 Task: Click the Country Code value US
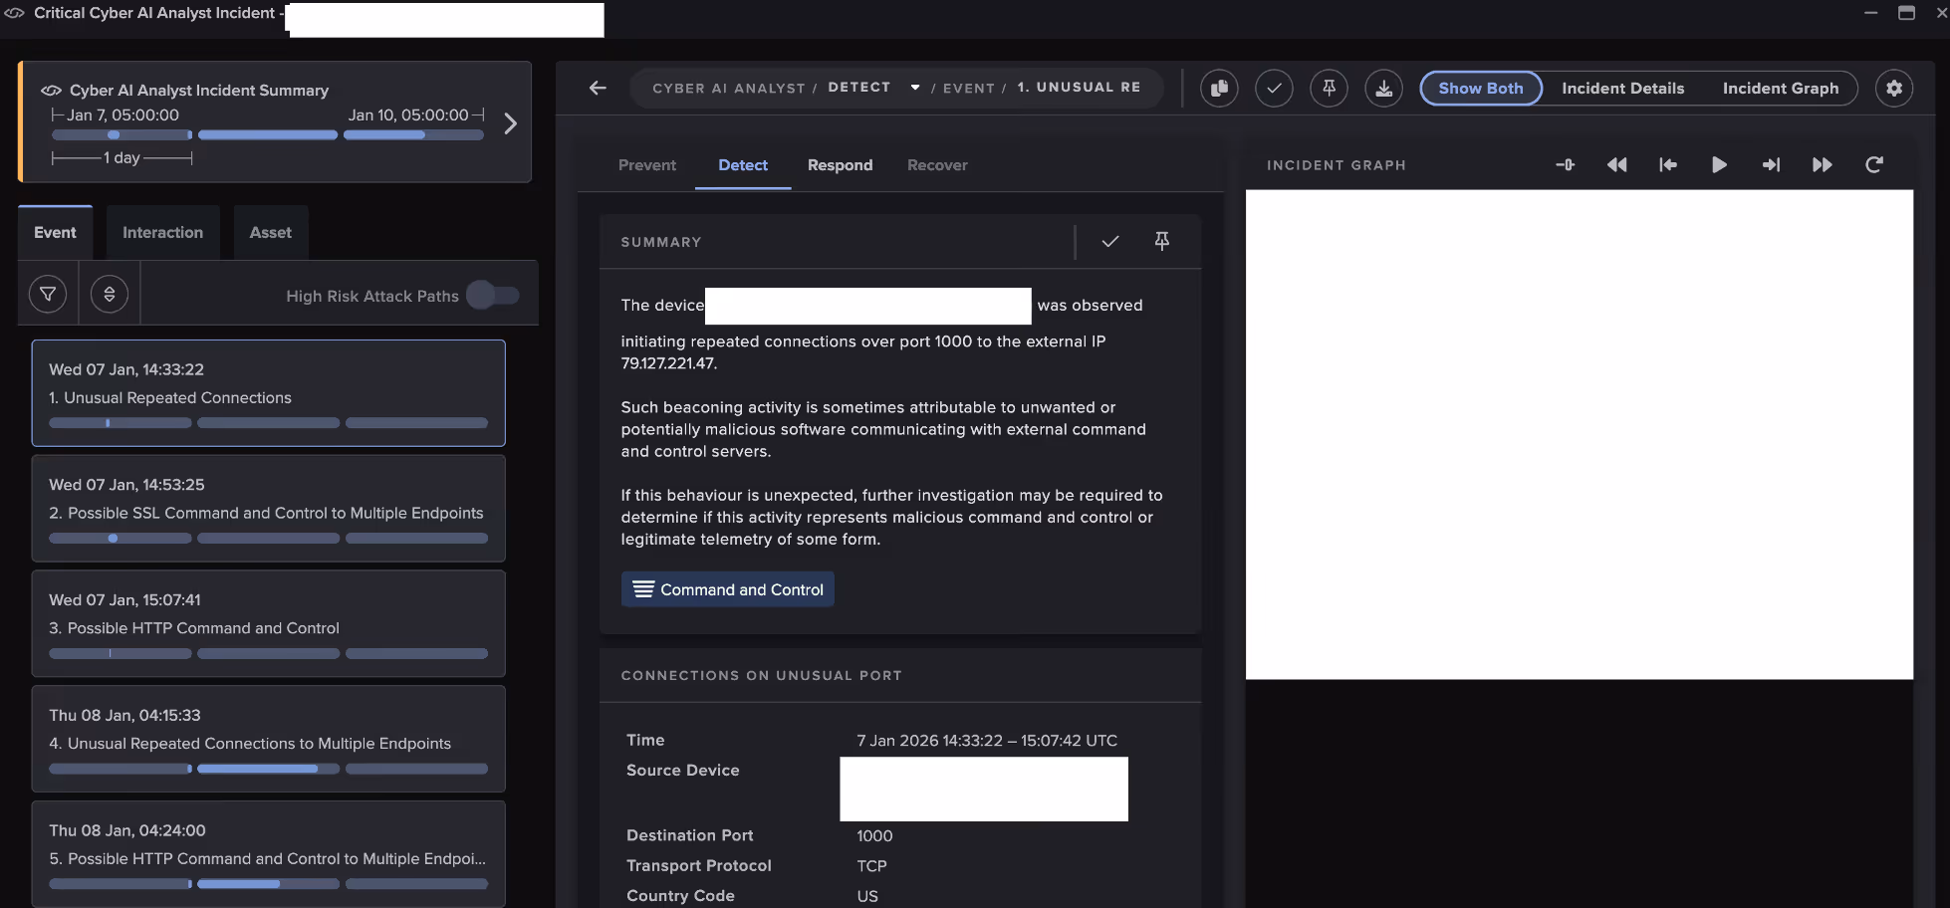[x=867, y=896]
